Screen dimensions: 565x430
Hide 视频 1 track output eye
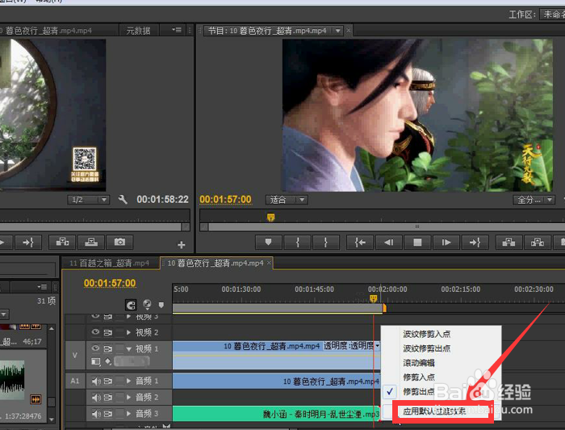point(95,348)
